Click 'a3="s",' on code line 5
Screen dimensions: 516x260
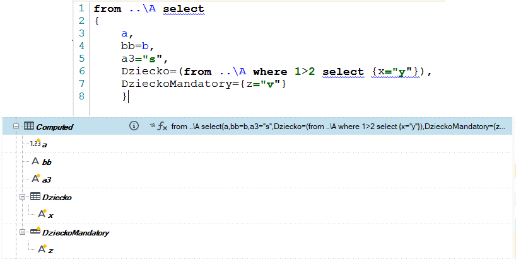pyautogui.click(x=144, y=59)
